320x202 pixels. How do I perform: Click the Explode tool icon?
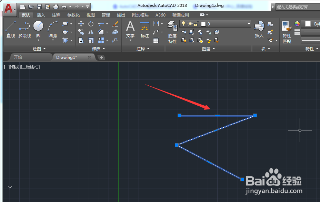[115, 32]
